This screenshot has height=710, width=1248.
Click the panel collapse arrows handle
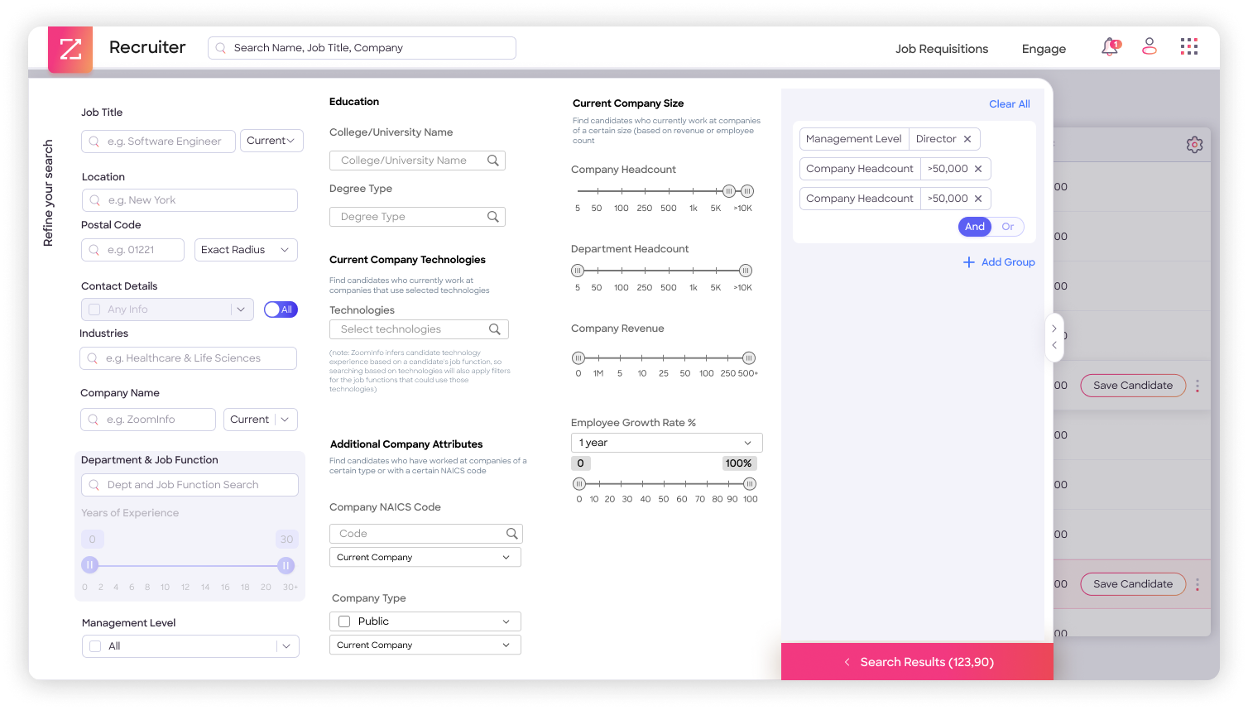[1054, 337]
